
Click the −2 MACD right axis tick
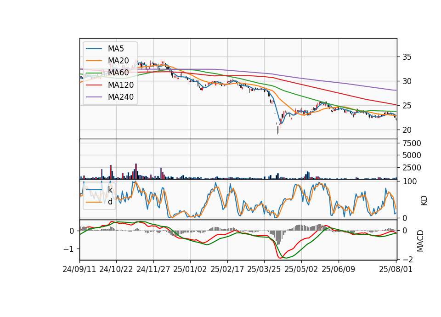coord(407,259)
